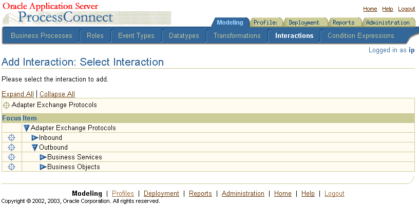
Task: Go to Condition Expressions subtab
Action: click(x=361, y=35)
